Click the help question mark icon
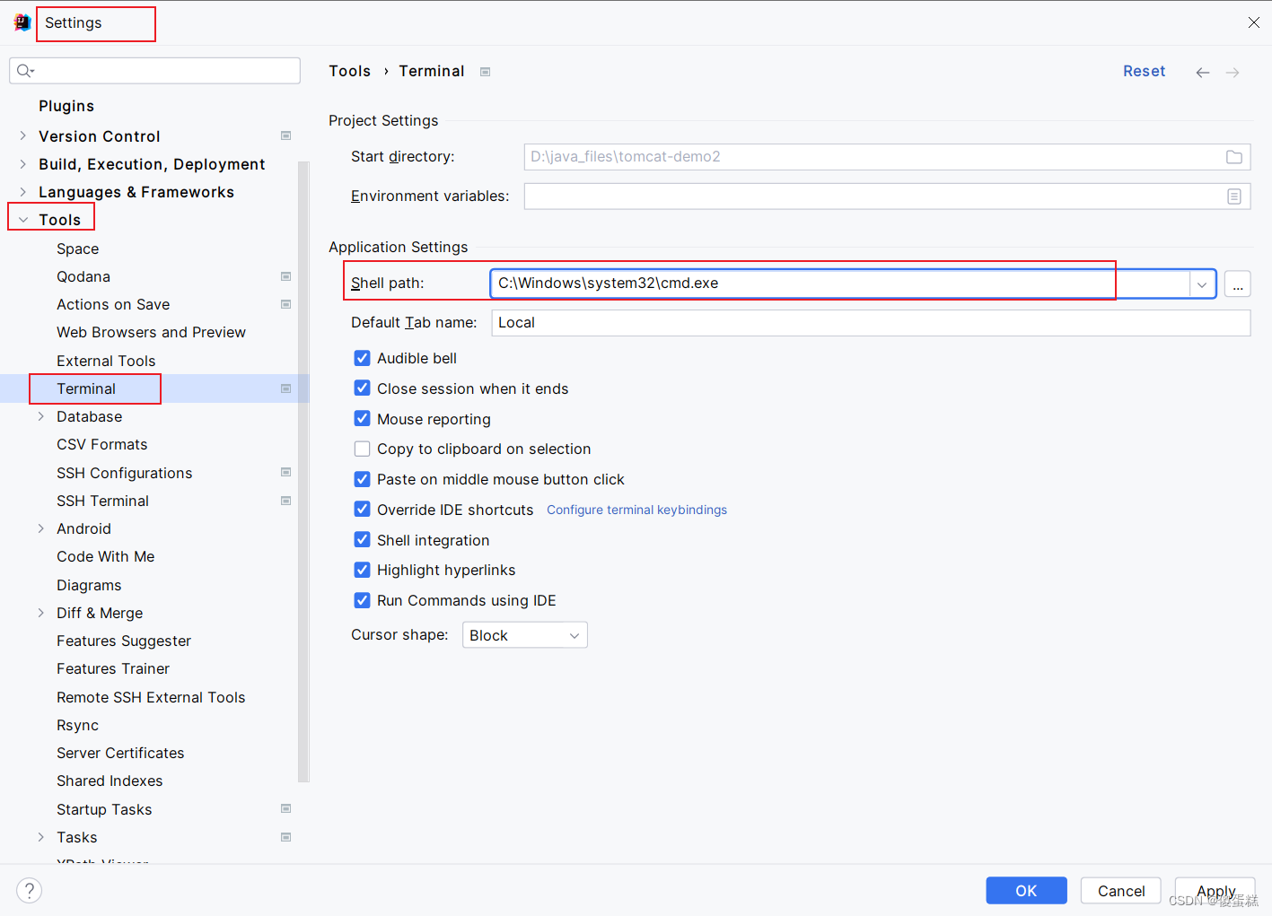The height and width of the screenshot is (916, 1272). coord(29,890)
